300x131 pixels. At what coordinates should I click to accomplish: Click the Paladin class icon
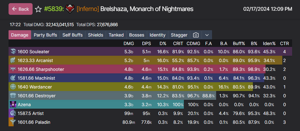(13, 122)
